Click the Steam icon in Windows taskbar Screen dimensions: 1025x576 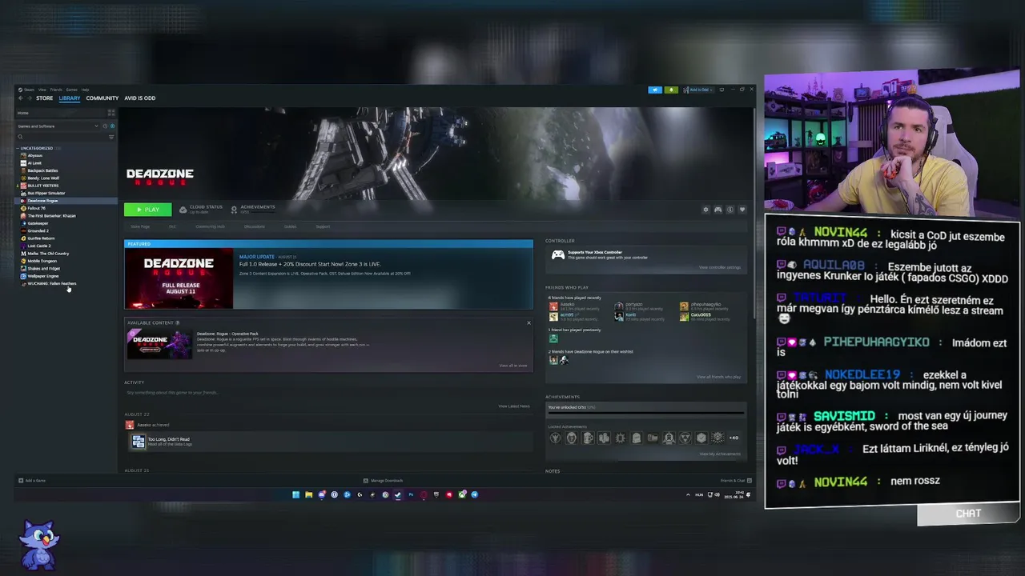tap(398, 494)
